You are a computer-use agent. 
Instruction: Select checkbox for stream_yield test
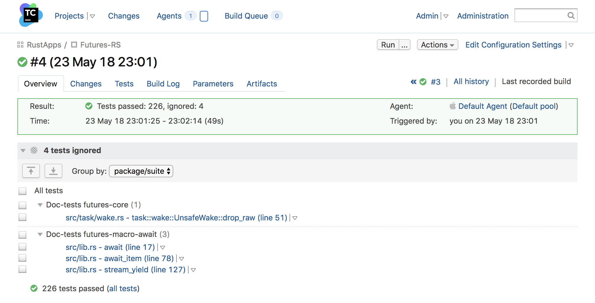click(x=22, y=269)
